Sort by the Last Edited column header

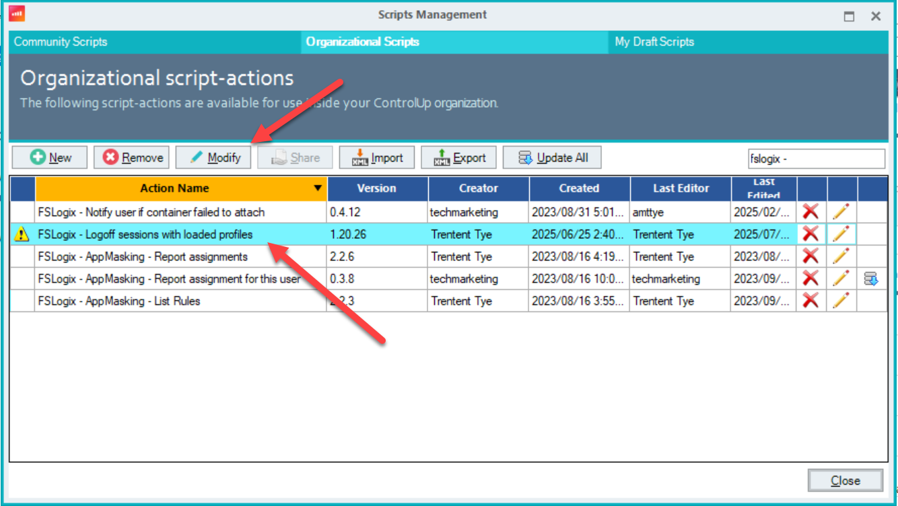pos(764,188)
